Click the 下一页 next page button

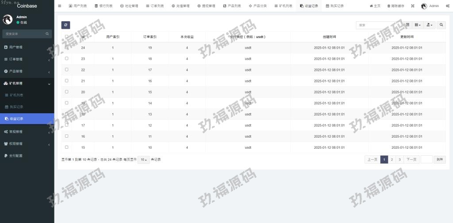[x=411, y=160]
